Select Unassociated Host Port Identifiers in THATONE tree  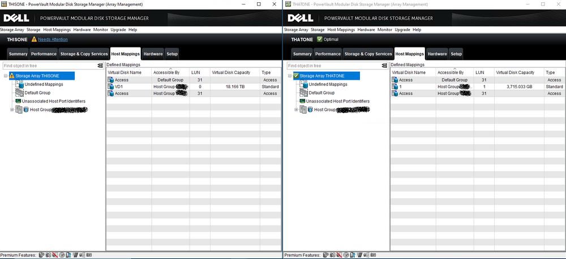pos(338,101)
